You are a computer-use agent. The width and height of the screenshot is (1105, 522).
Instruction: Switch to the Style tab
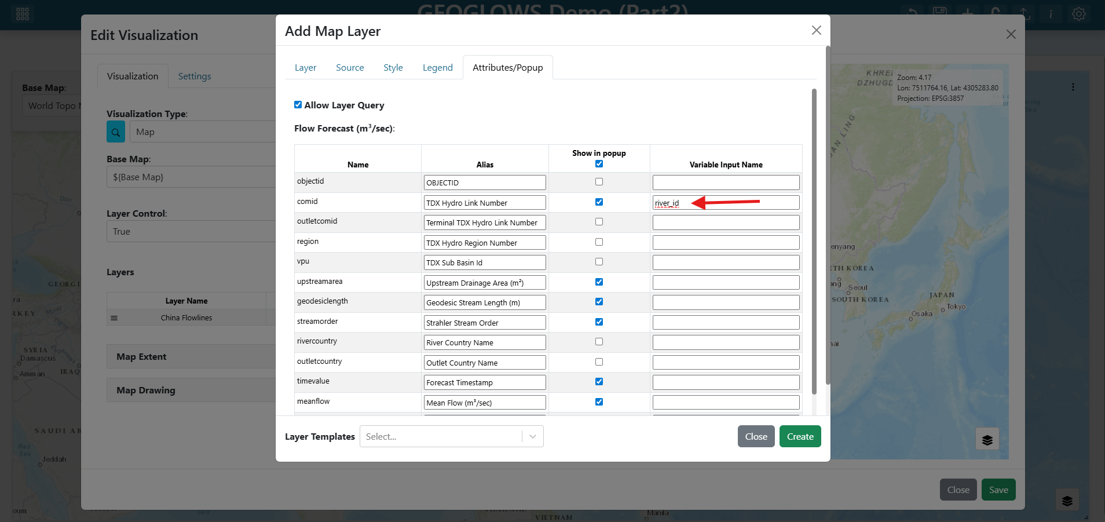click(x=393, y=68)
